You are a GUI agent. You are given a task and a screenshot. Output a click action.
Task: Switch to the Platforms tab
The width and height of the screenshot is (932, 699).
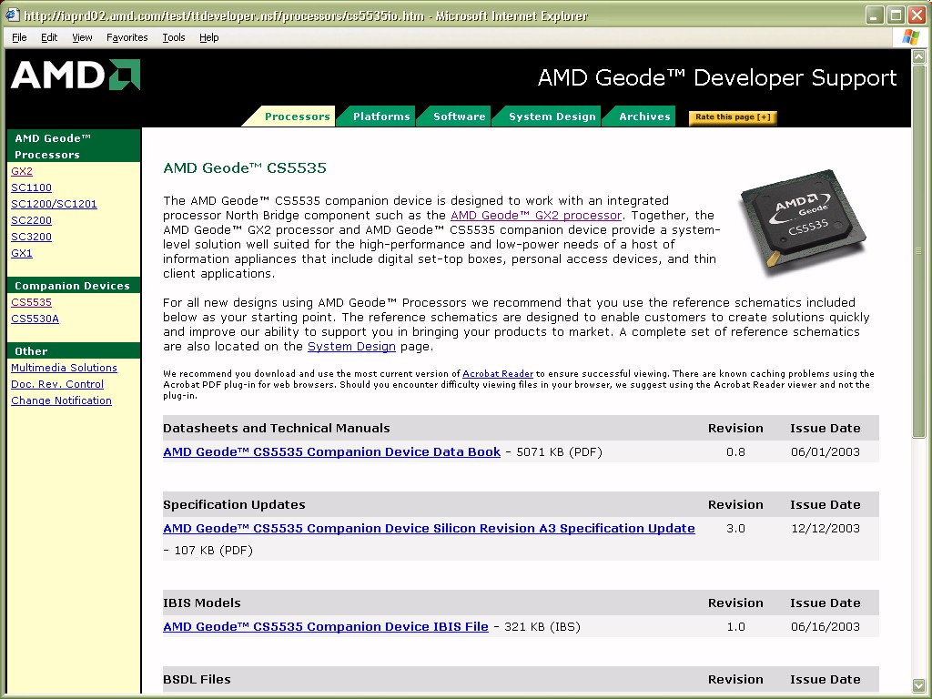(380, 116)
